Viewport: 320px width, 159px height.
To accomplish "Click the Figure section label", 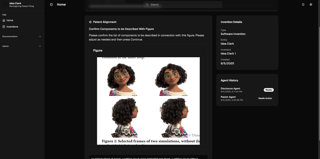I will point(98,50).
